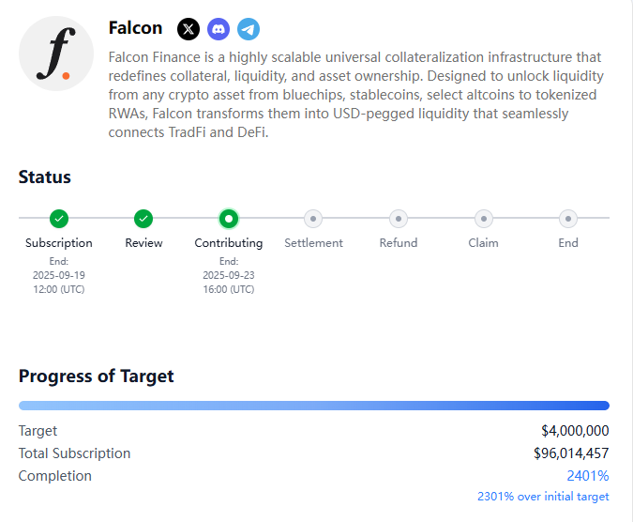Click the green Subscription checkmark step
Screen dimensions: 633x522
coord(59,219)
